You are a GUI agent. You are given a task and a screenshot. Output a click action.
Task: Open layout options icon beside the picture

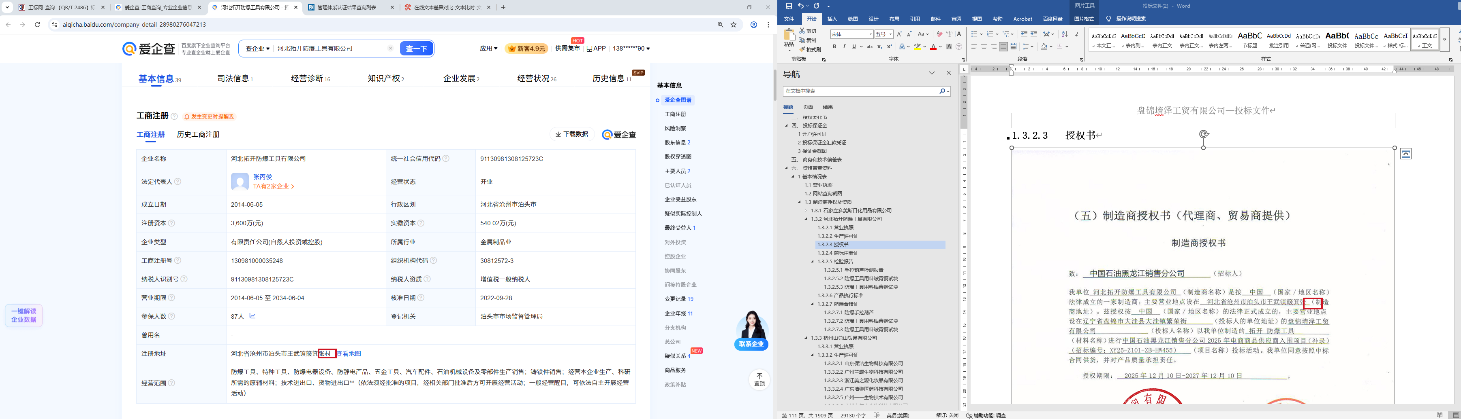[1406, 154]
